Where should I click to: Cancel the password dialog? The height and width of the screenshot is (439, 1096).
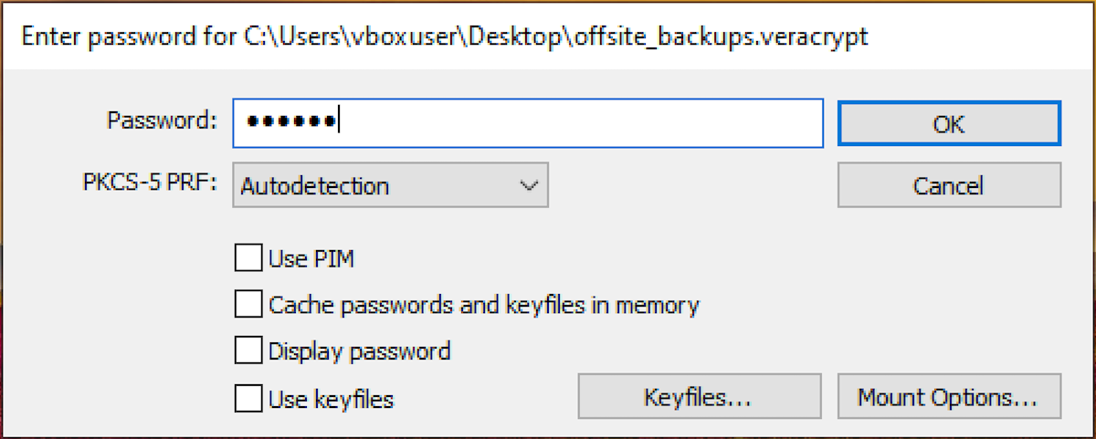click(949, 186)
